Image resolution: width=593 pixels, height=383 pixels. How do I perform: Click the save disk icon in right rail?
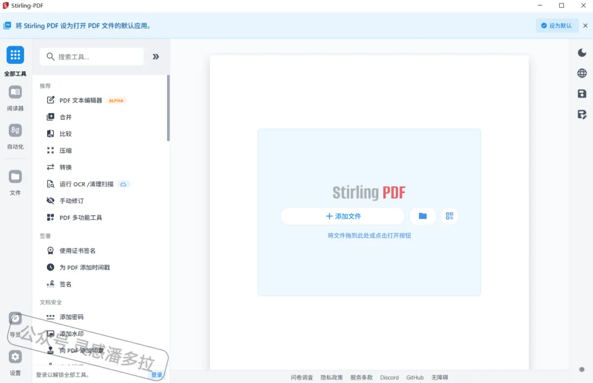click(581, 94)
